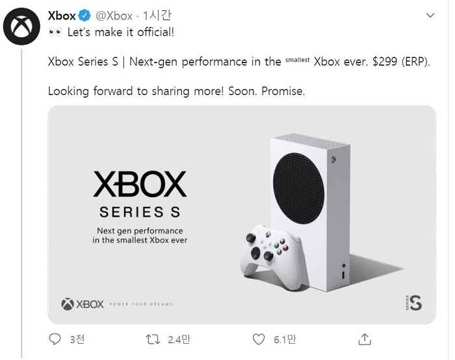This screenshot has height=360, width=455.
Task: Like the tweet with the heart icon
Action: click(259, 339)
